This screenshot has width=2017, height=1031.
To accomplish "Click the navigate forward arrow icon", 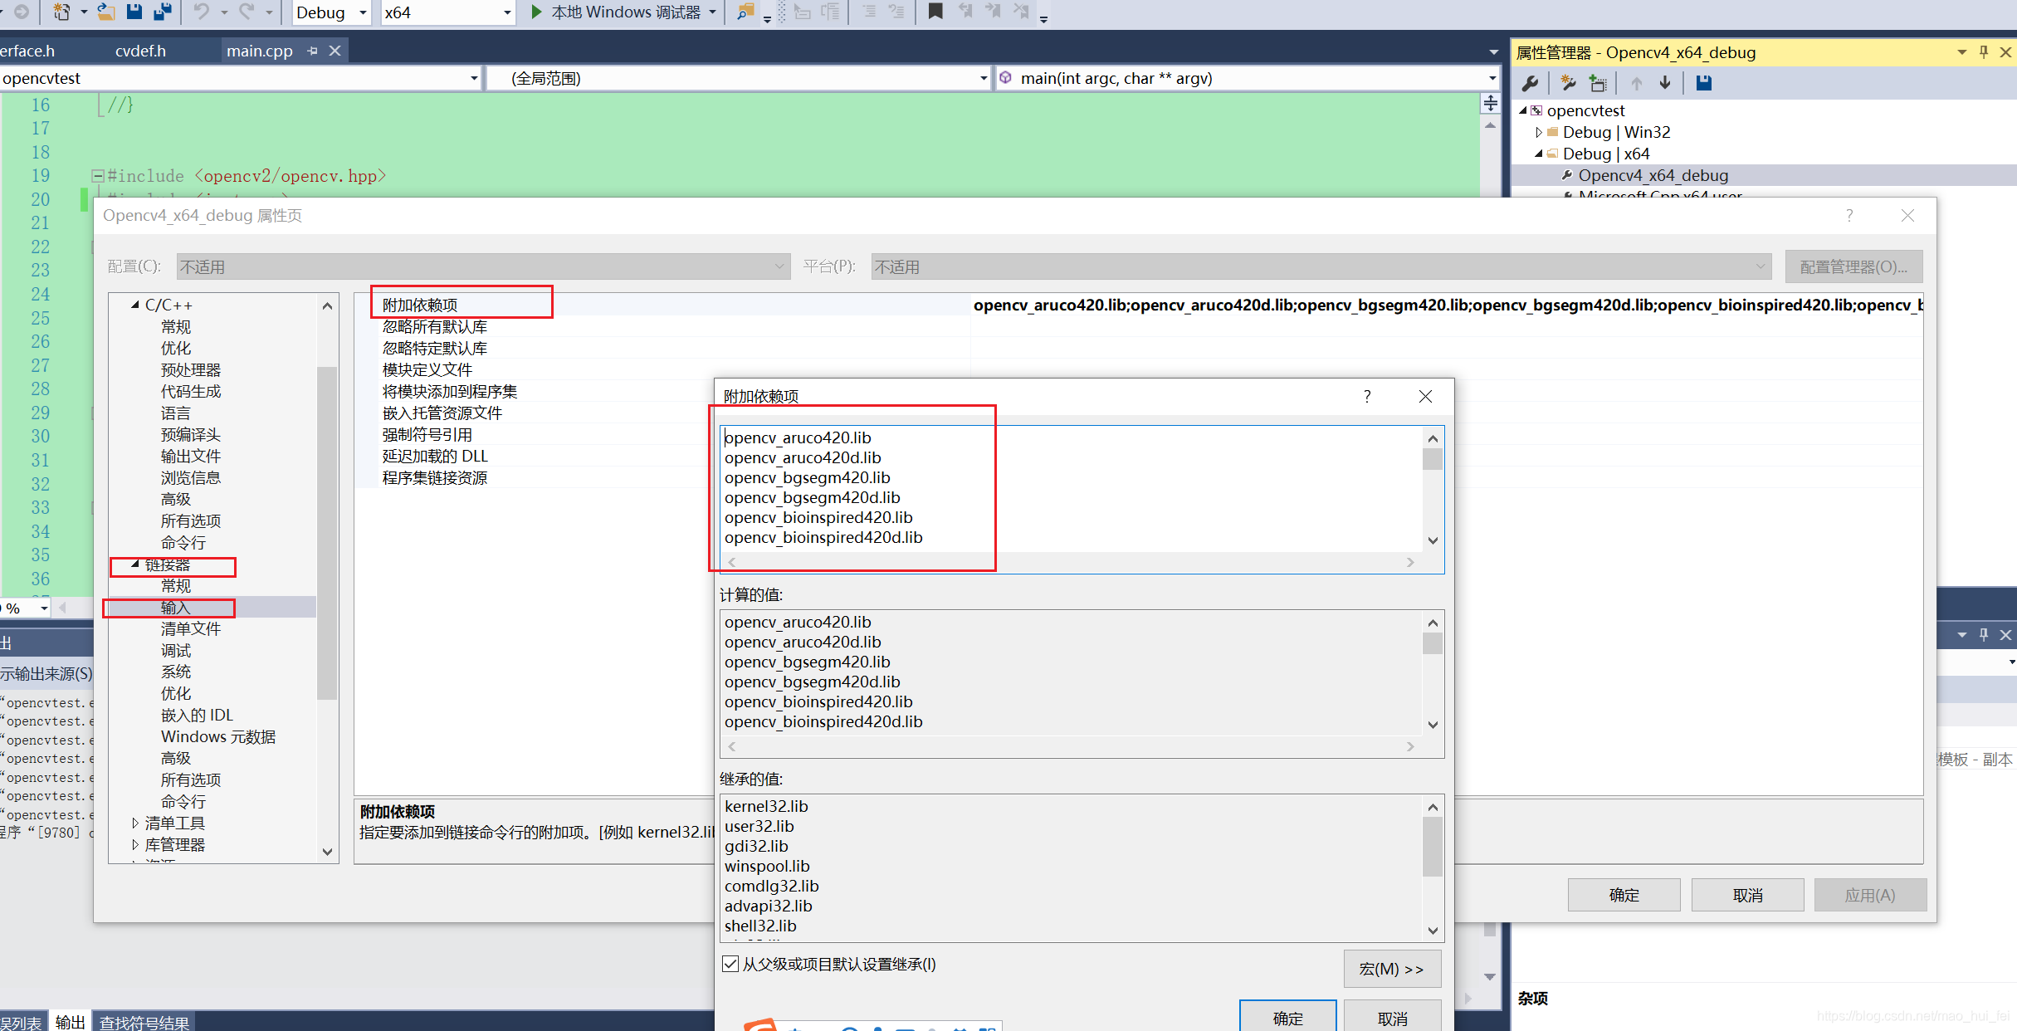I will pyautogui.click(x=22, y=12).
